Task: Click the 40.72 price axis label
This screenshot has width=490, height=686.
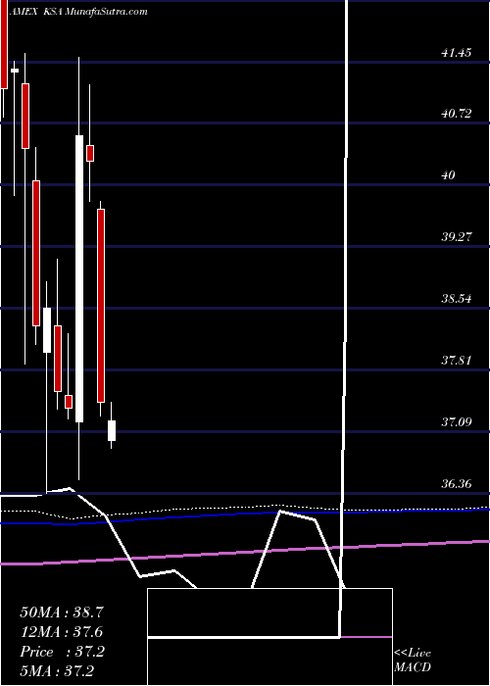Action: point(457,115)
